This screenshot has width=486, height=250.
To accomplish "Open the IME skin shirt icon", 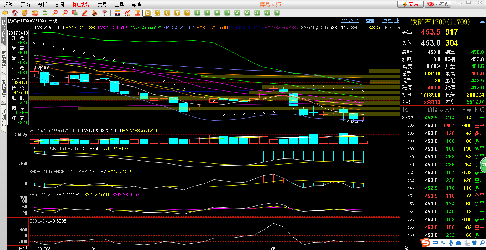I will click(474, 243).
